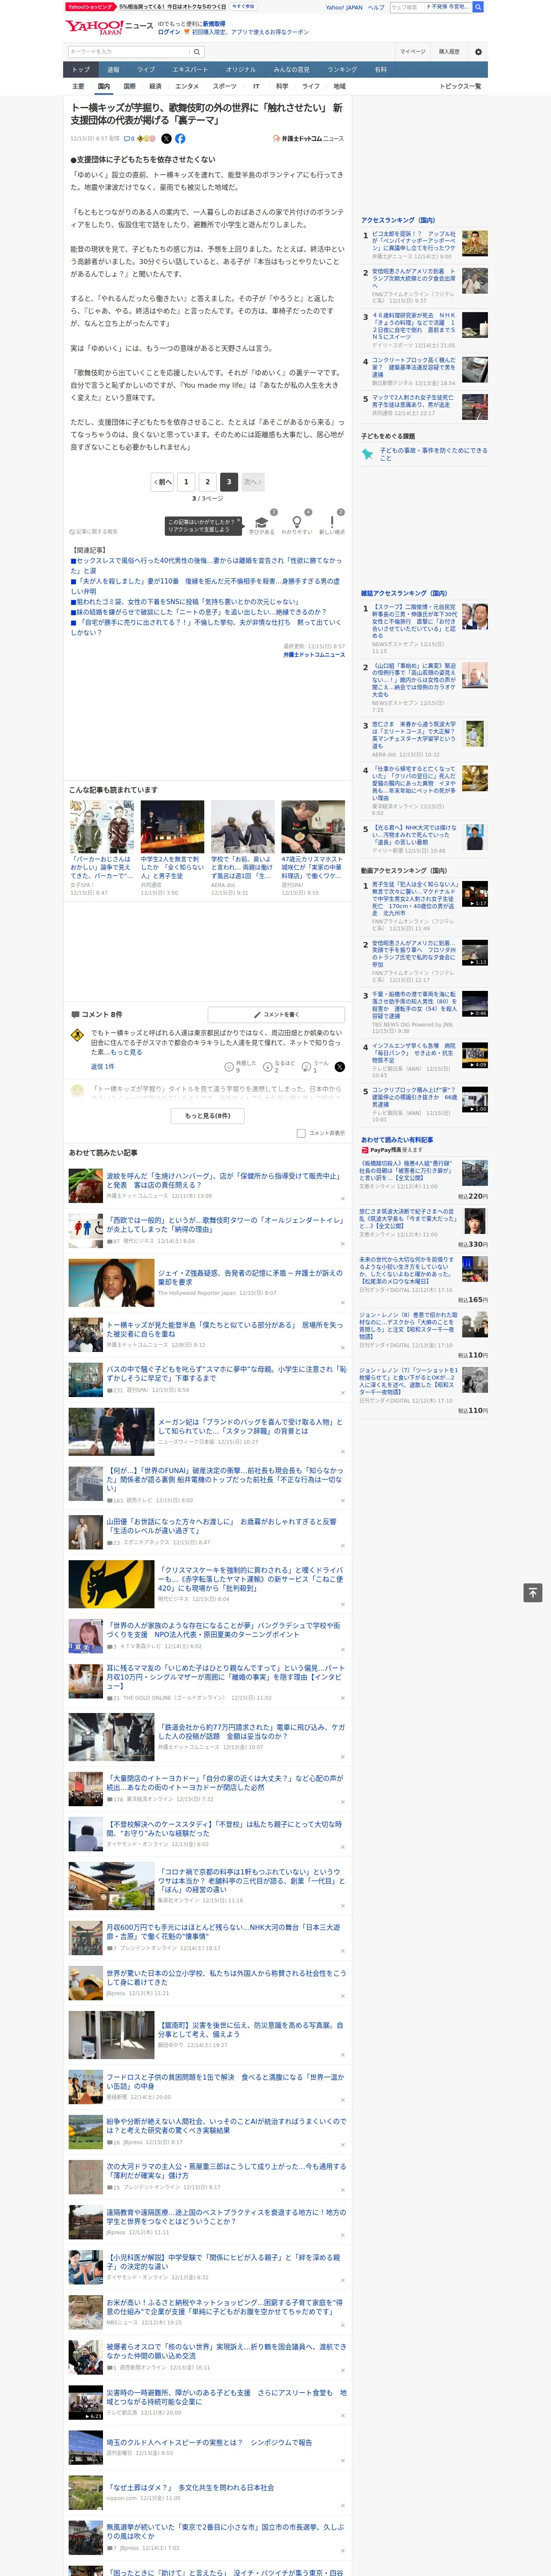Click the 購入履歴 link
The image size is (551, 2576).
(449, 52)
